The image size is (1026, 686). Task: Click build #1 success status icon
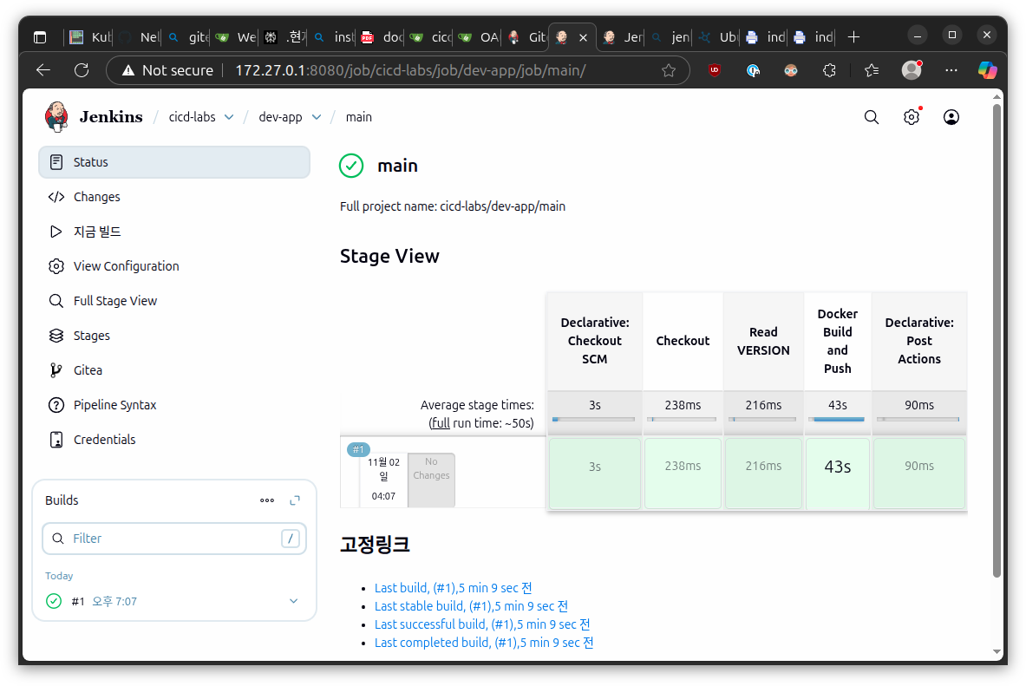pos(54,601)
